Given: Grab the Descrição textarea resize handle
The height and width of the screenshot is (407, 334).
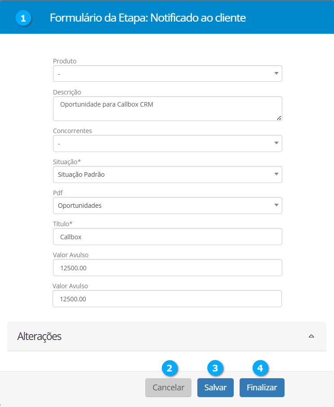Looking at the screenshot, I should coord(279,118).
